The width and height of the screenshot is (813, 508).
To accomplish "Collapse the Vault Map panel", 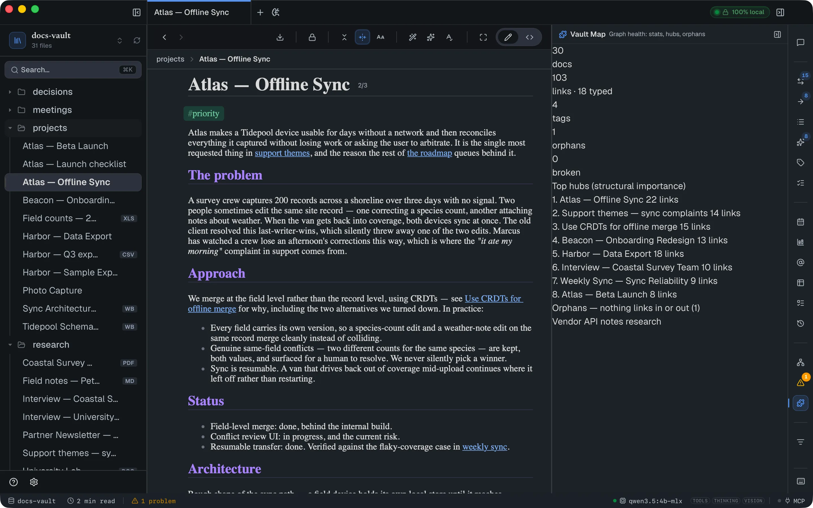I will coord(777,34).
